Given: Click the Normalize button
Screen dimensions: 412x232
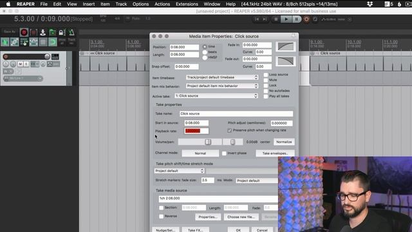Looking at the screenshot, I should pyautogui.click(x=284, y=142).
